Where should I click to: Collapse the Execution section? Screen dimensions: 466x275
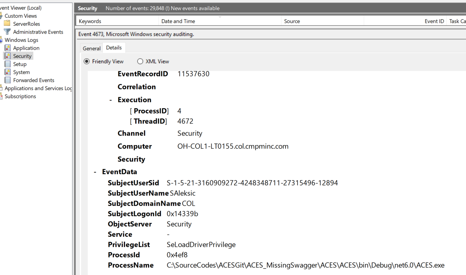pos(110,99)
